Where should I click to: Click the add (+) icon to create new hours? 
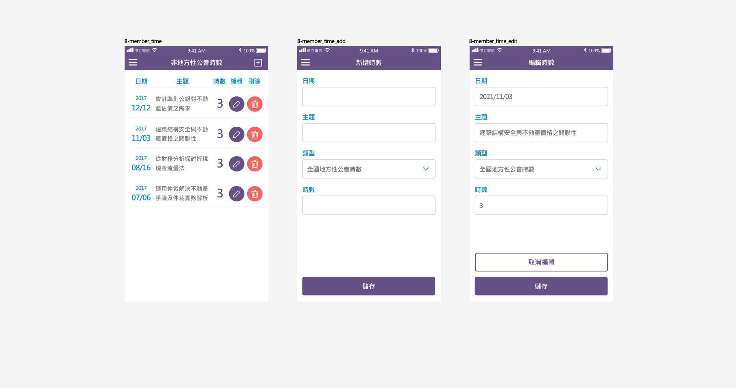[x=258, y=62]
